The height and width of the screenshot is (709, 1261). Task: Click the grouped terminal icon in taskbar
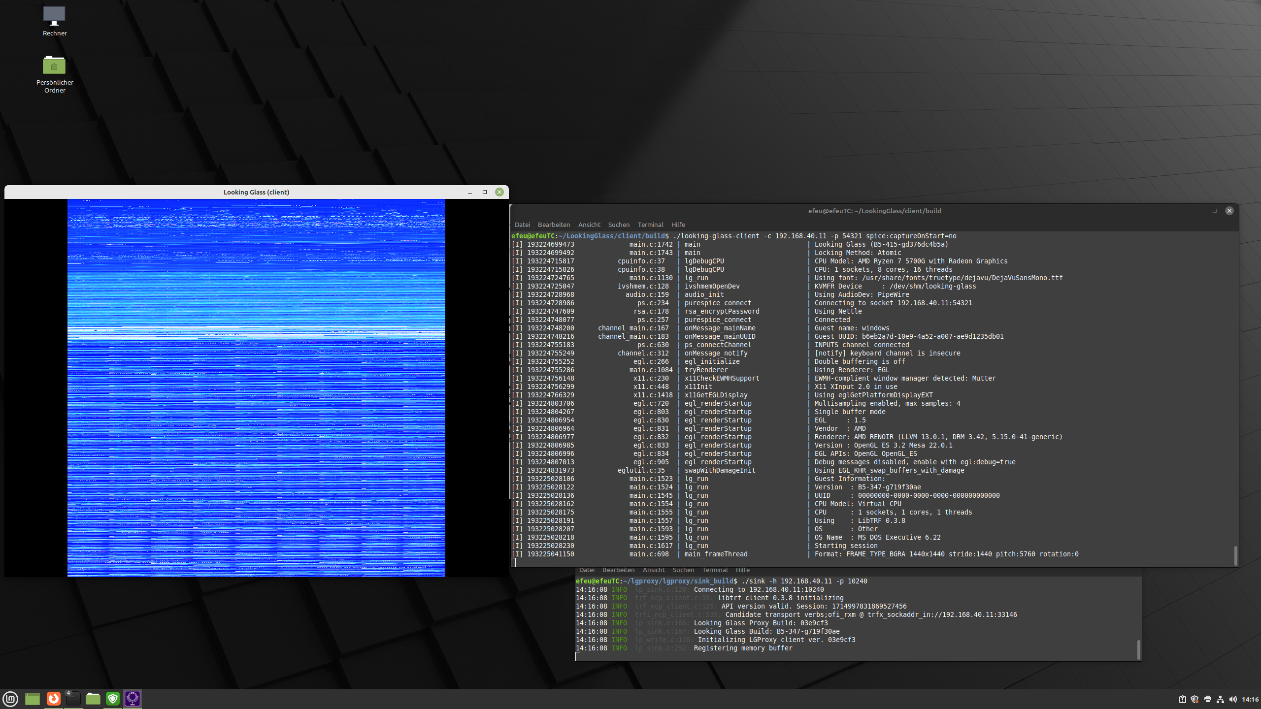tap(73, 699)
